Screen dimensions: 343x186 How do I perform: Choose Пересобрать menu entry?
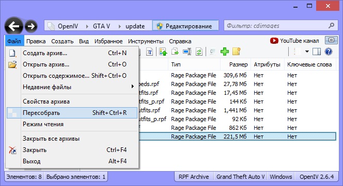[72, 113]
